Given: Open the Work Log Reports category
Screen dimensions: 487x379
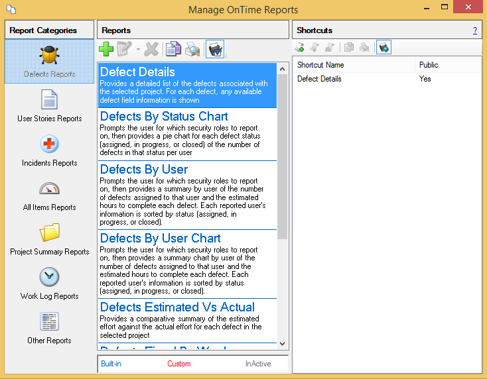Looking at the screenshot, I should 49,284.
